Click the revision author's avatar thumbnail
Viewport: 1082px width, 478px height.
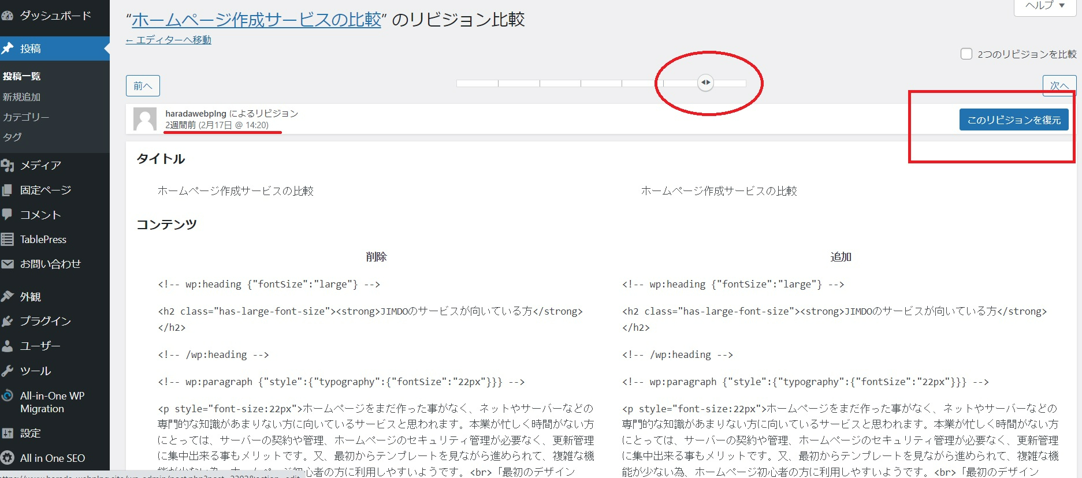click(x=144, y=119)
